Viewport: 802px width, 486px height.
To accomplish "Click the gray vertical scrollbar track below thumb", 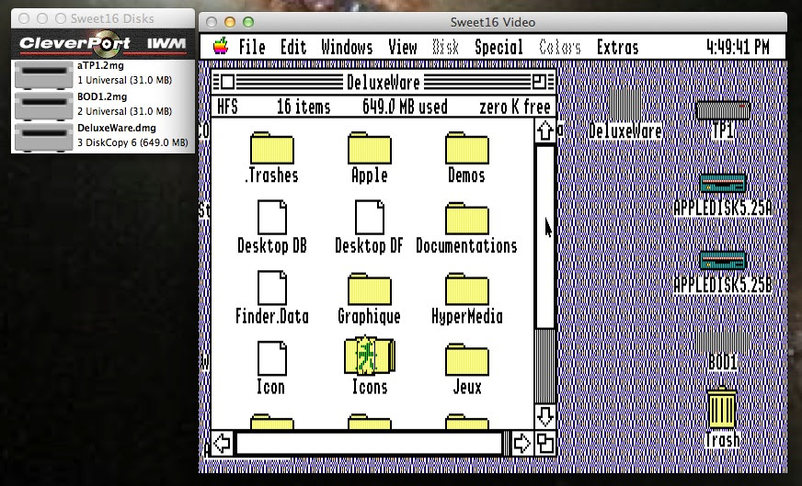I will click(544, 366).
